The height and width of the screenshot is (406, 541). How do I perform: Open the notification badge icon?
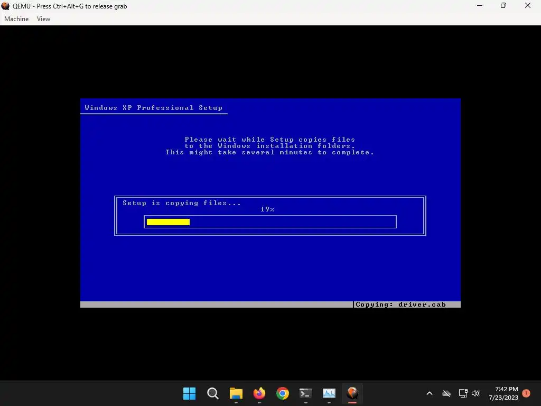tap(526, 393)
